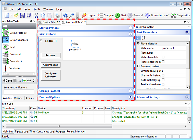Click the task filter text field
Screen dimensions: 193x140
coord(19,92)
